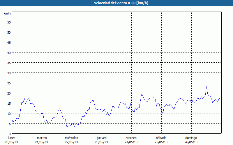Click the "sábado" day label

point(161,138)
